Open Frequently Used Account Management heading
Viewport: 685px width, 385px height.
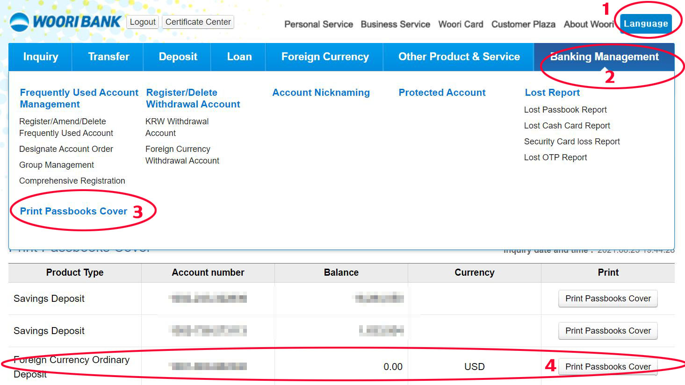click(79, 98)
